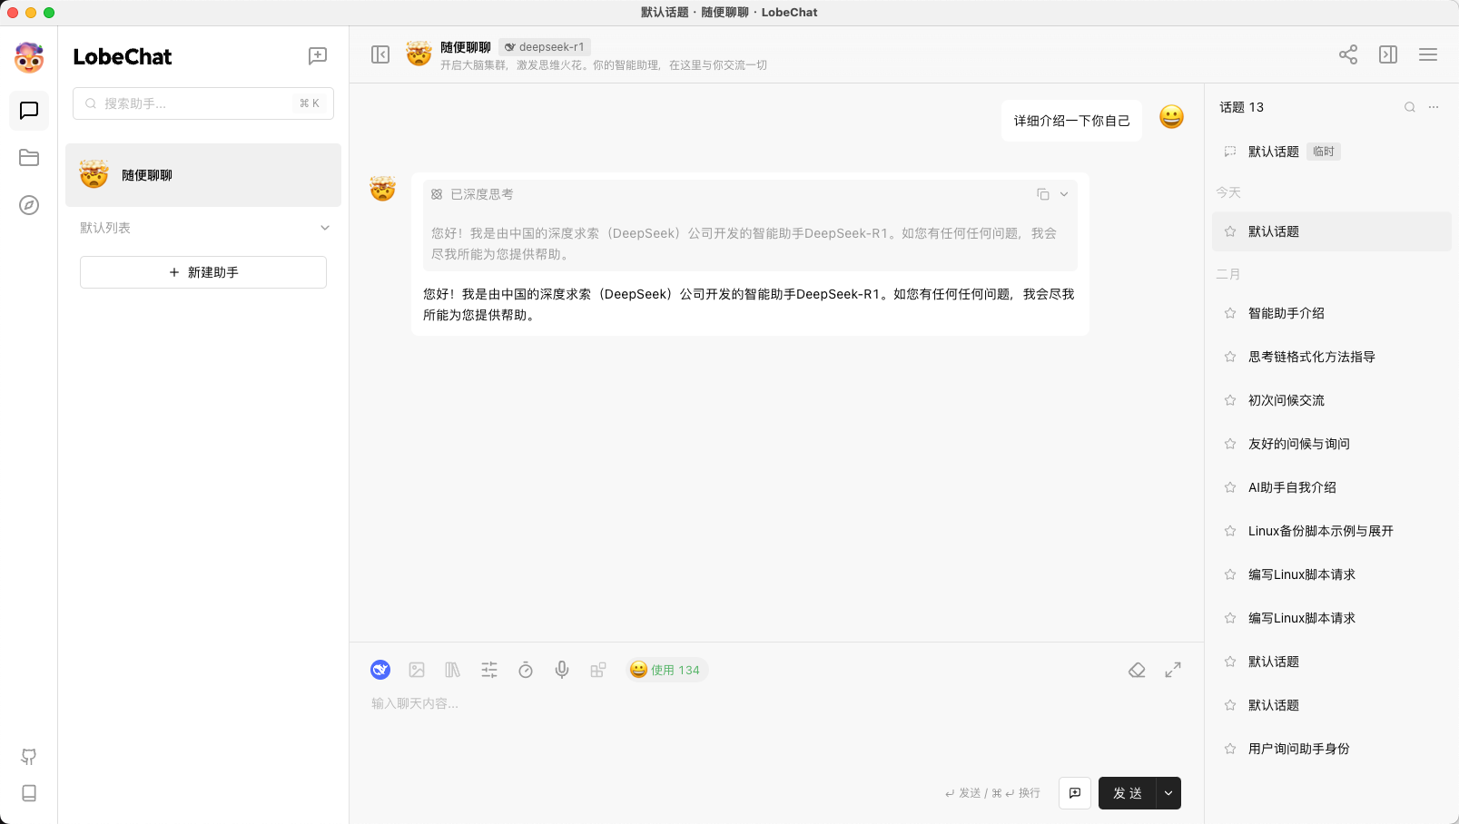The image size is (1459, 824).
Task: Search topics with the magnifier icon
Action: point(1410,107)
